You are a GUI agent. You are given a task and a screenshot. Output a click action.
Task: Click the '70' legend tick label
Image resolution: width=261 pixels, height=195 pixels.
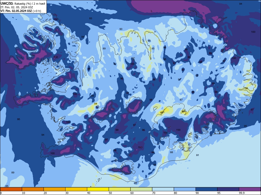[154, 193]
